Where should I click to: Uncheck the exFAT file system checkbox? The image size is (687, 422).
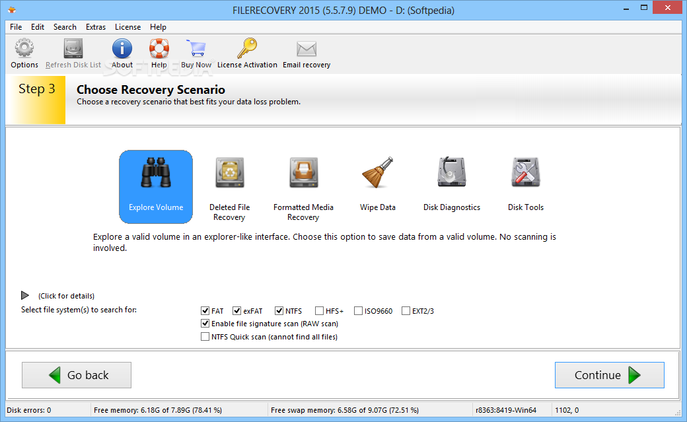(x=237, y=310)
